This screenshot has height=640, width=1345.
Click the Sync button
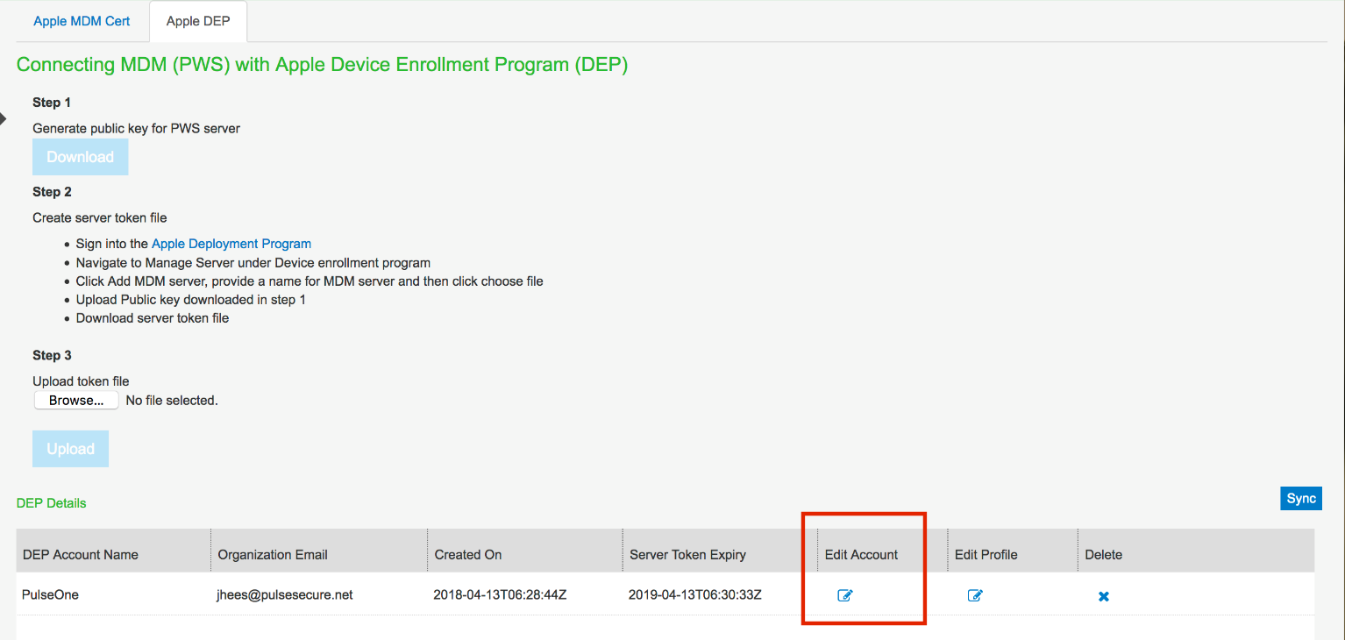[x=1301, y=499]
